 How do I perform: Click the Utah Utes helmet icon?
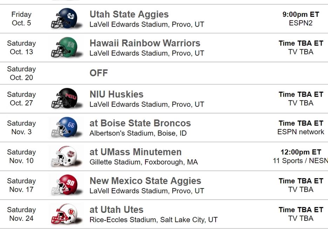(65, 214)
